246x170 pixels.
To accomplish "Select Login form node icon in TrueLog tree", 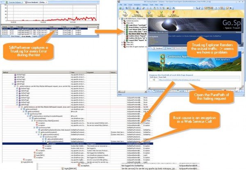I will (x=127, y=25).
